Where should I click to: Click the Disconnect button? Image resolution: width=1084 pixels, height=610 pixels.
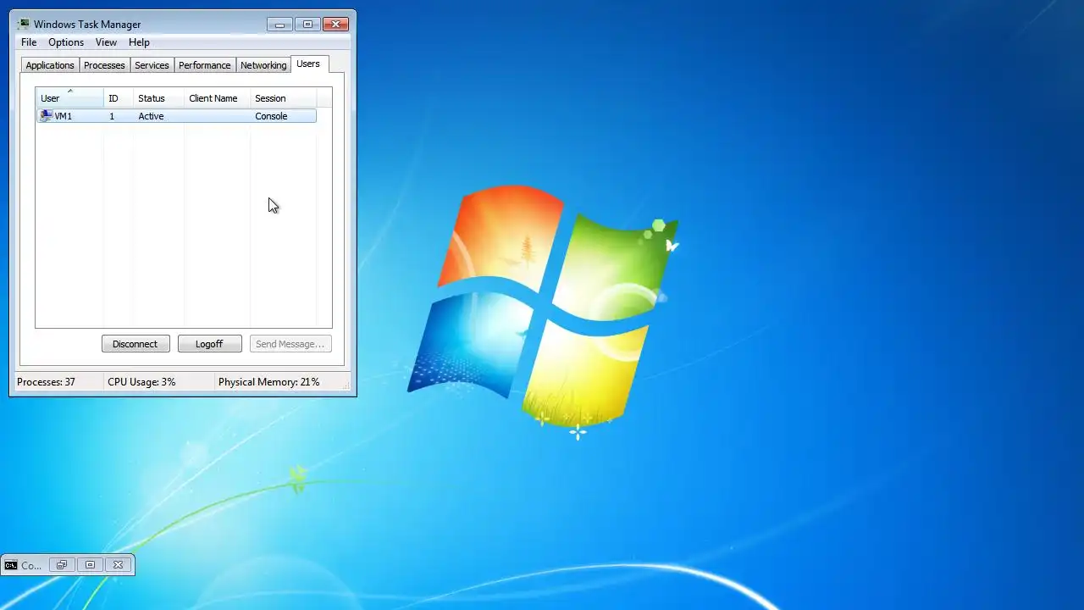pos(135,344)
